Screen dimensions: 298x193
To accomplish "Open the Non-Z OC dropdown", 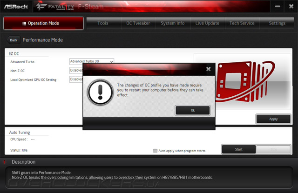I will point(76,70).
